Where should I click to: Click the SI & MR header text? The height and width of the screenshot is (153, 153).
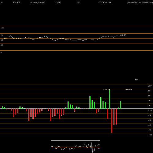pyautogui.click(x=16, y=2)
